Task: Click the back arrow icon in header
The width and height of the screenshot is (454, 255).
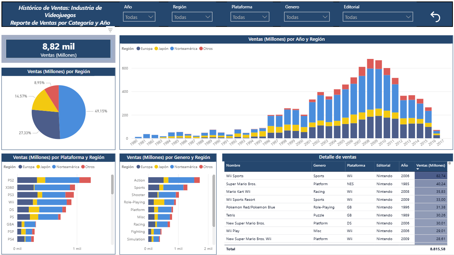Action: pos(435,17)
